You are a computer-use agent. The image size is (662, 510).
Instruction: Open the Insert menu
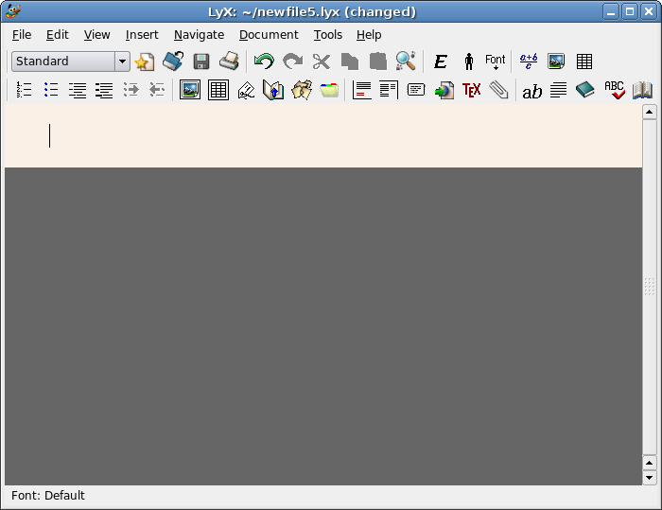click(x=142, y=35)
